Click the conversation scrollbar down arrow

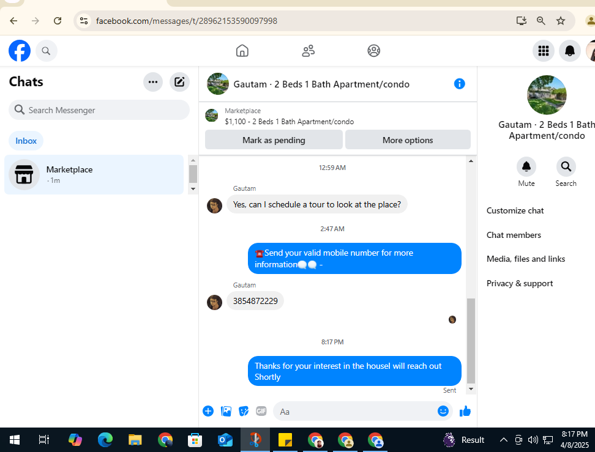471,388
